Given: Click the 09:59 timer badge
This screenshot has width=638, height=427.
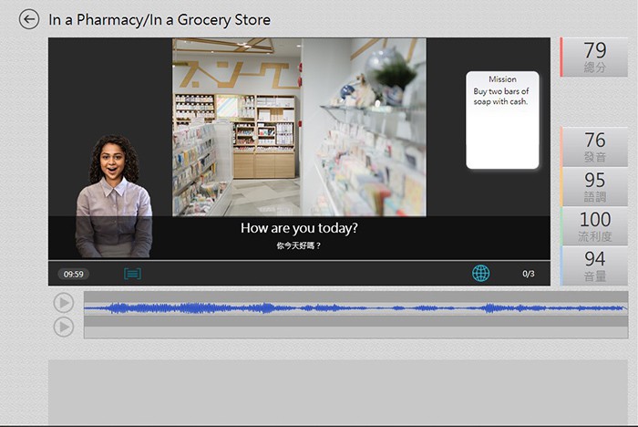Looking at the screenshot, I should pyautogui.click(x=74, y=274).
